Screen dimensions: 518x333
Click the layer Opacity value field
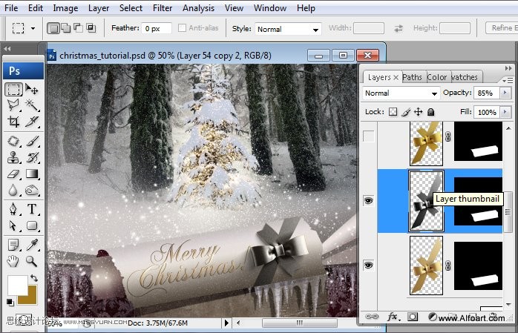(487, 93)
